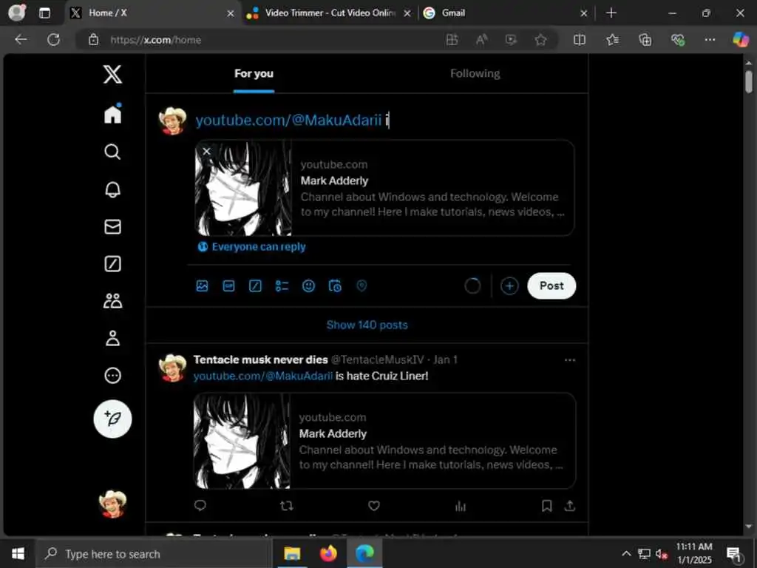Viewport: 757px width, 568px height.
Task: Open browser Settings and more menu
Action: [x=710, y=40]
